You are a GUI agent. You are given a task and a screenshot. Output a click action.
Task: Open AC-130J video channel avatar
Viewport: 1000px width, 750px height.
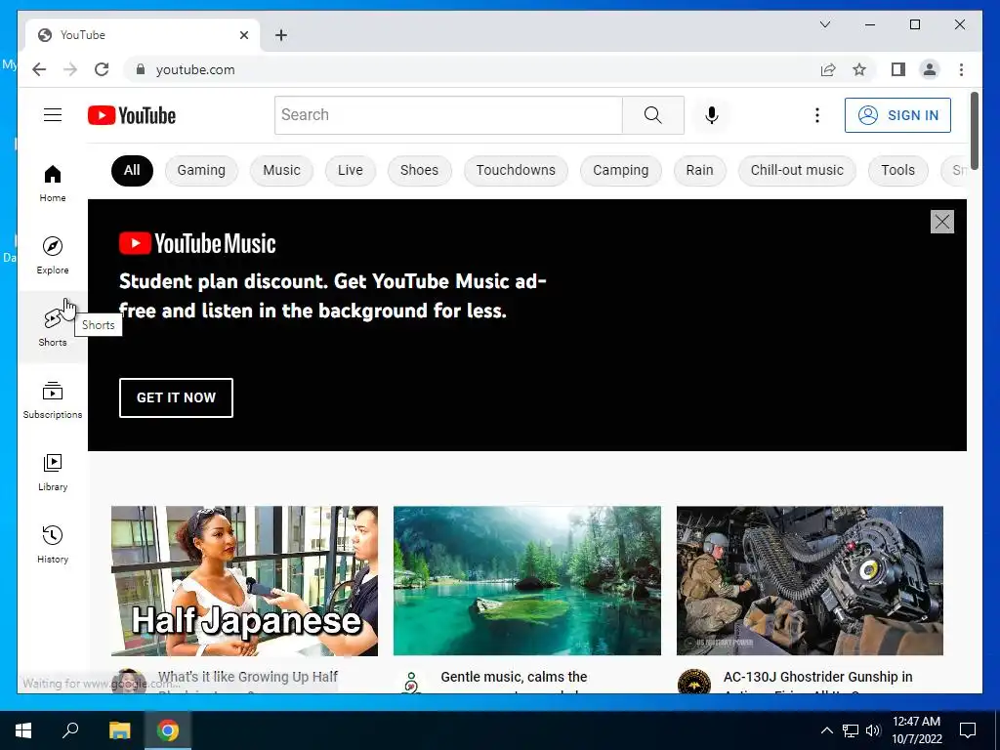[x=694, y=682]
